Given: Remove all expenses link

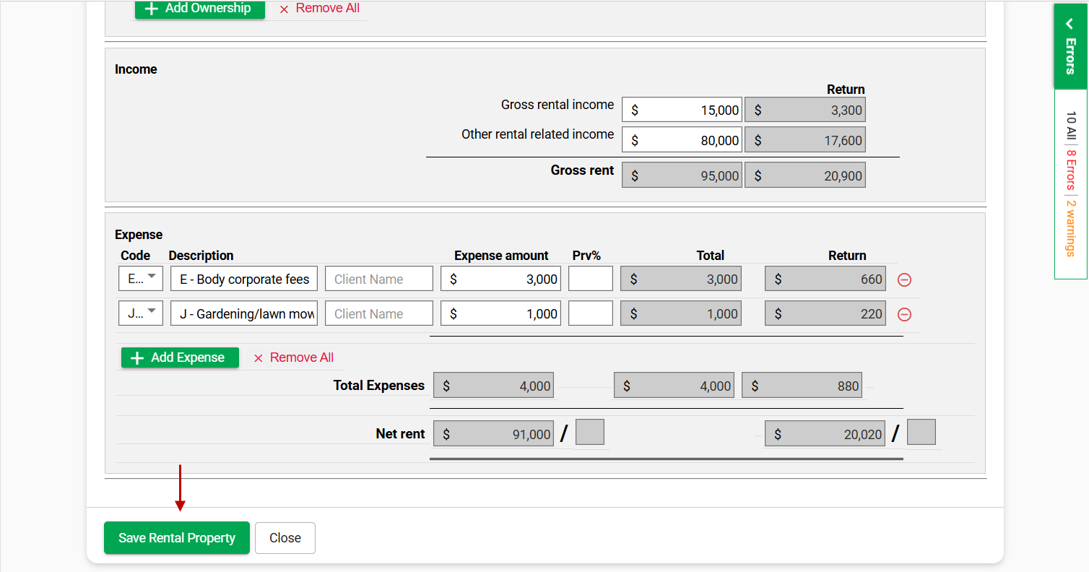Looking at the screenshot, I should coord(293,357).
